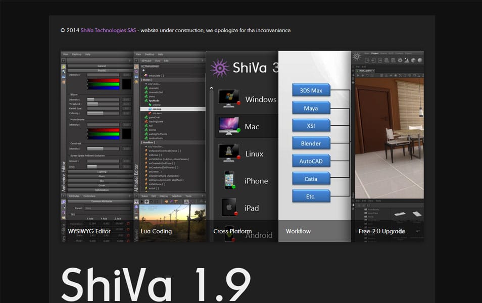Open the Scene menu in Viewer
The width and height of the screenshot is (482, 303).
pyautogui.click(x=144, y=196)
